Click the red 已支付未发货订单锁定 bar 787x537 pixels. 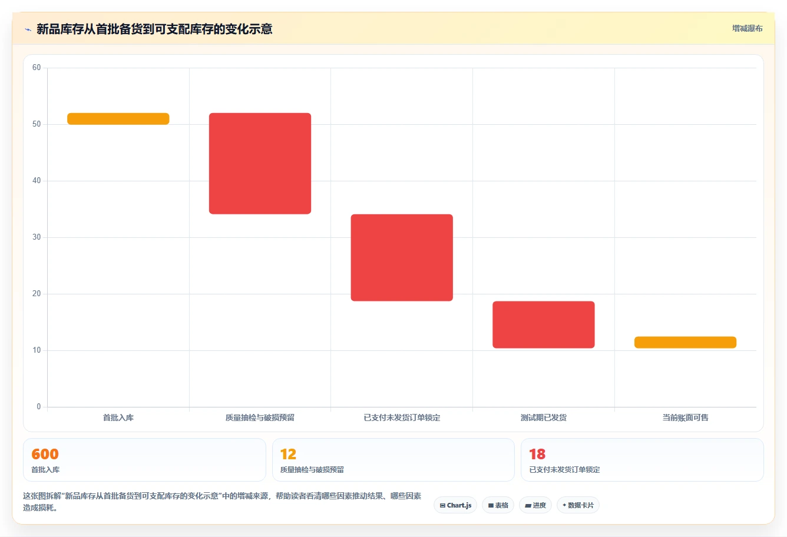click(x=402, y=258)
